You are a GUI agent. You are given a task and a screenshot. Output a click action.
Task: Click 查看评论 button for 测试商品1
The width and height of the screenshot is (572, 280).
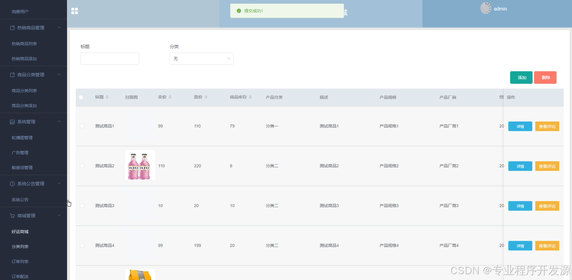click(x=547, y=126)
